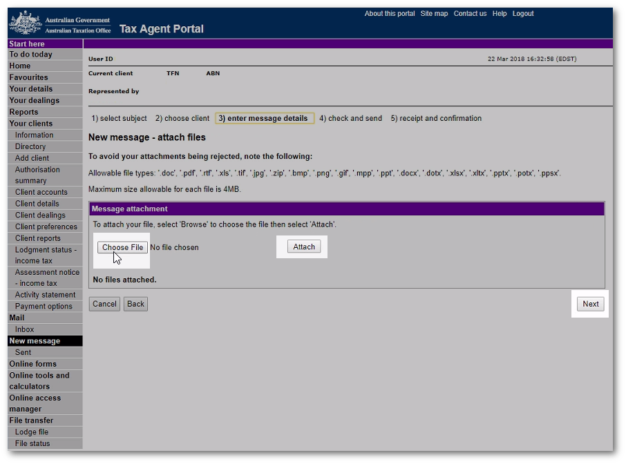Open the Help link

tap(500, 14)
